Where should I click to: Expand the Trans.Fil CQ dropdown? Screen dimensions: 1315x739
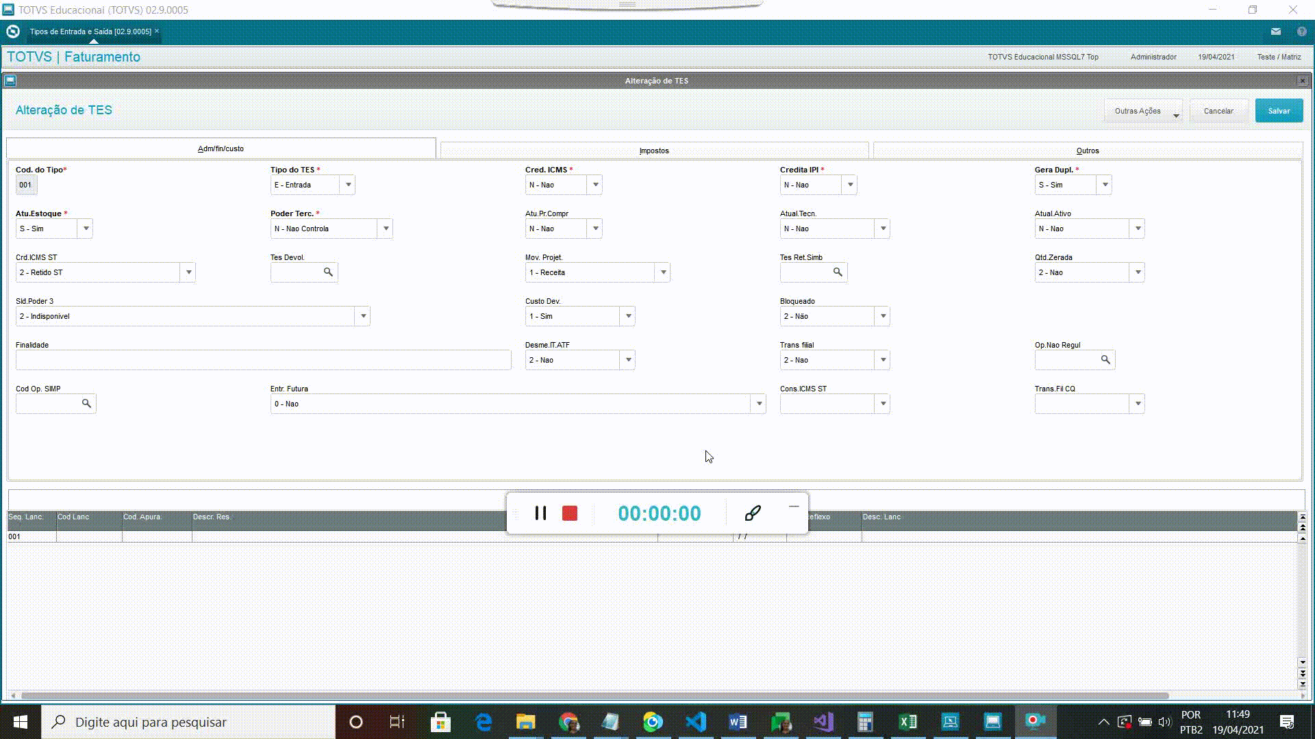[x=1138, y=404]
